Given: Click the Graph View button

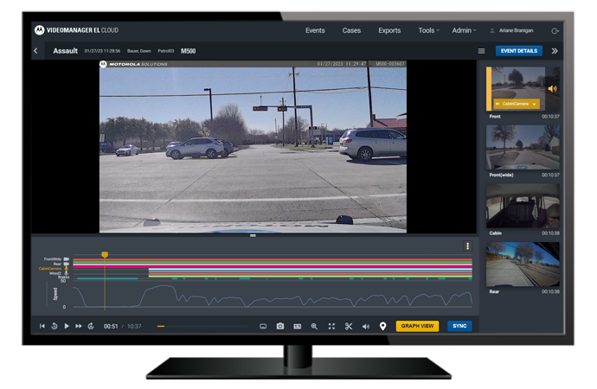Looking at the screenshot, I should [418, 327].
